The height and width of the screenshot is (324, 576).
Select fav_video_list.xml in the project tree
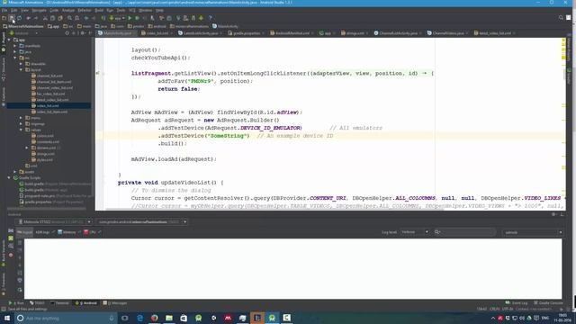click(x=50, y=94)
